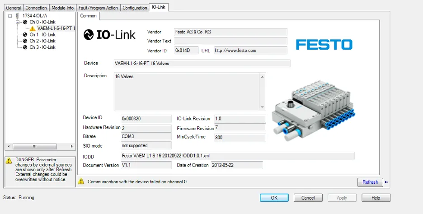
Task: Collapse the Ch 0 - IO-Link node
Action: (18, 22)
